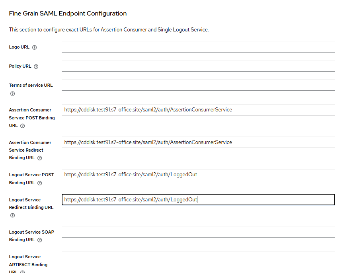The image size is (355, 273).
Task: Click the Logo URL label text
Action: pos(19,47)
